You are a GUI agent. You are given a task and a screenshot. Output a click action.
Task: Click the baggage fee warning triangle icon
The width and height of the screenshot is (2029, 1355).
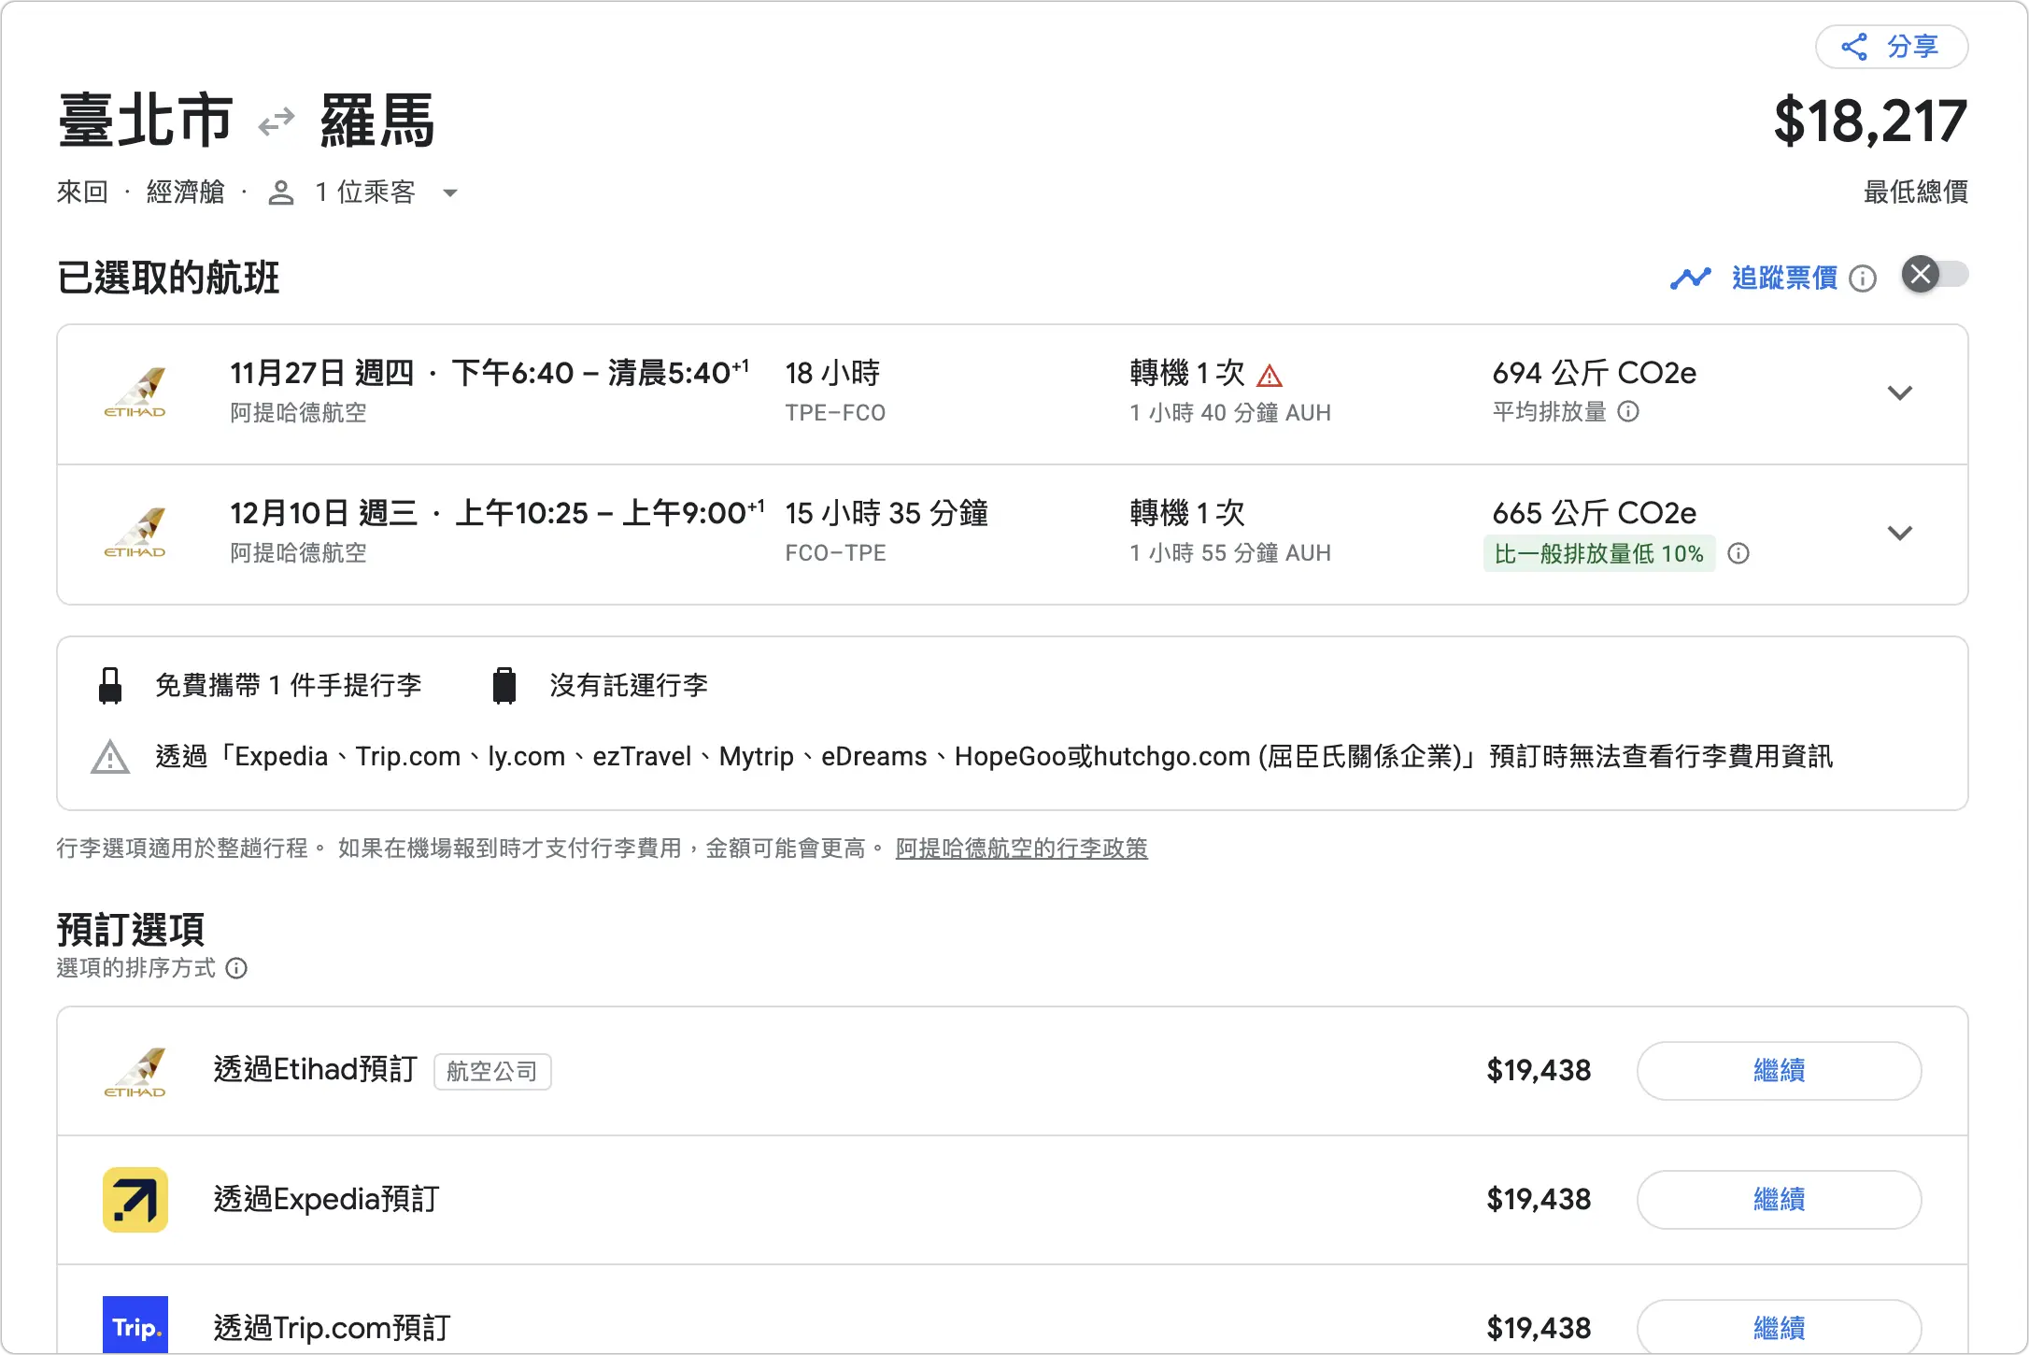click(110, 757)
